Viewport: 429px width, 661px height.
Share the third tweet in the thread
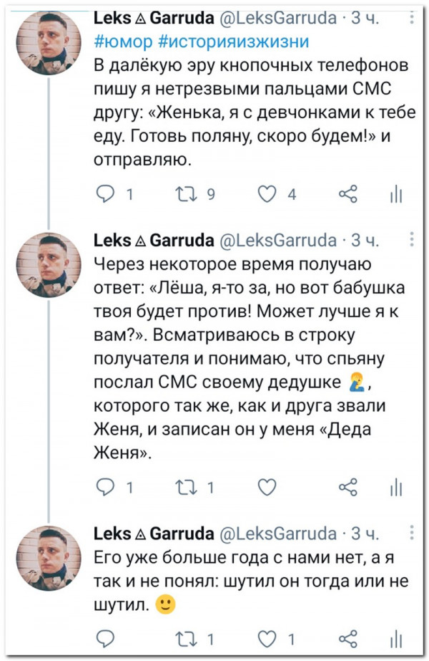(x=347, y=638)
